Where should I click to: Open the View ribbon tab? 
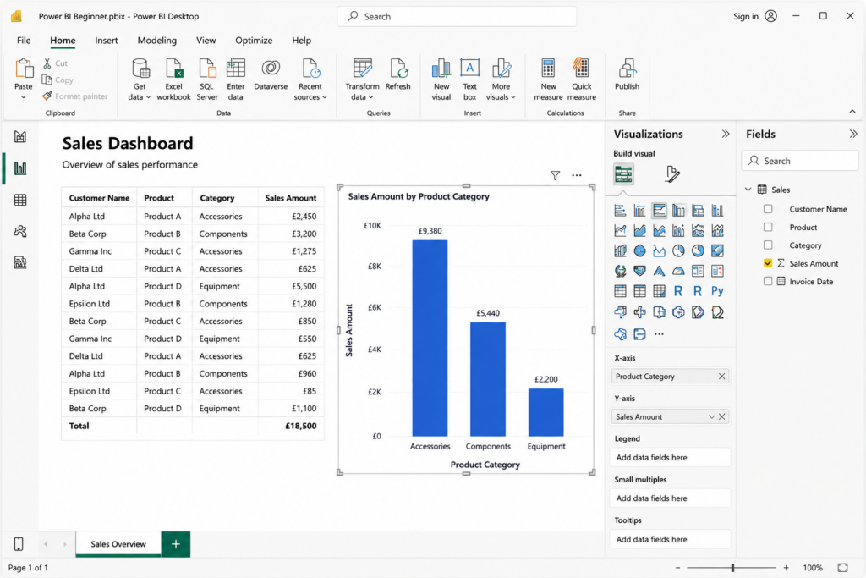(x=206, y=41)
